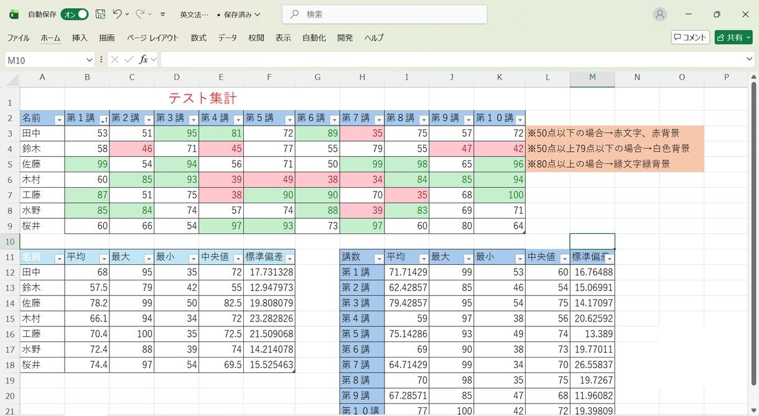Open filter dropdown for 第４講 header
Viewport: 759px width, 416px height.
(238, 119)
